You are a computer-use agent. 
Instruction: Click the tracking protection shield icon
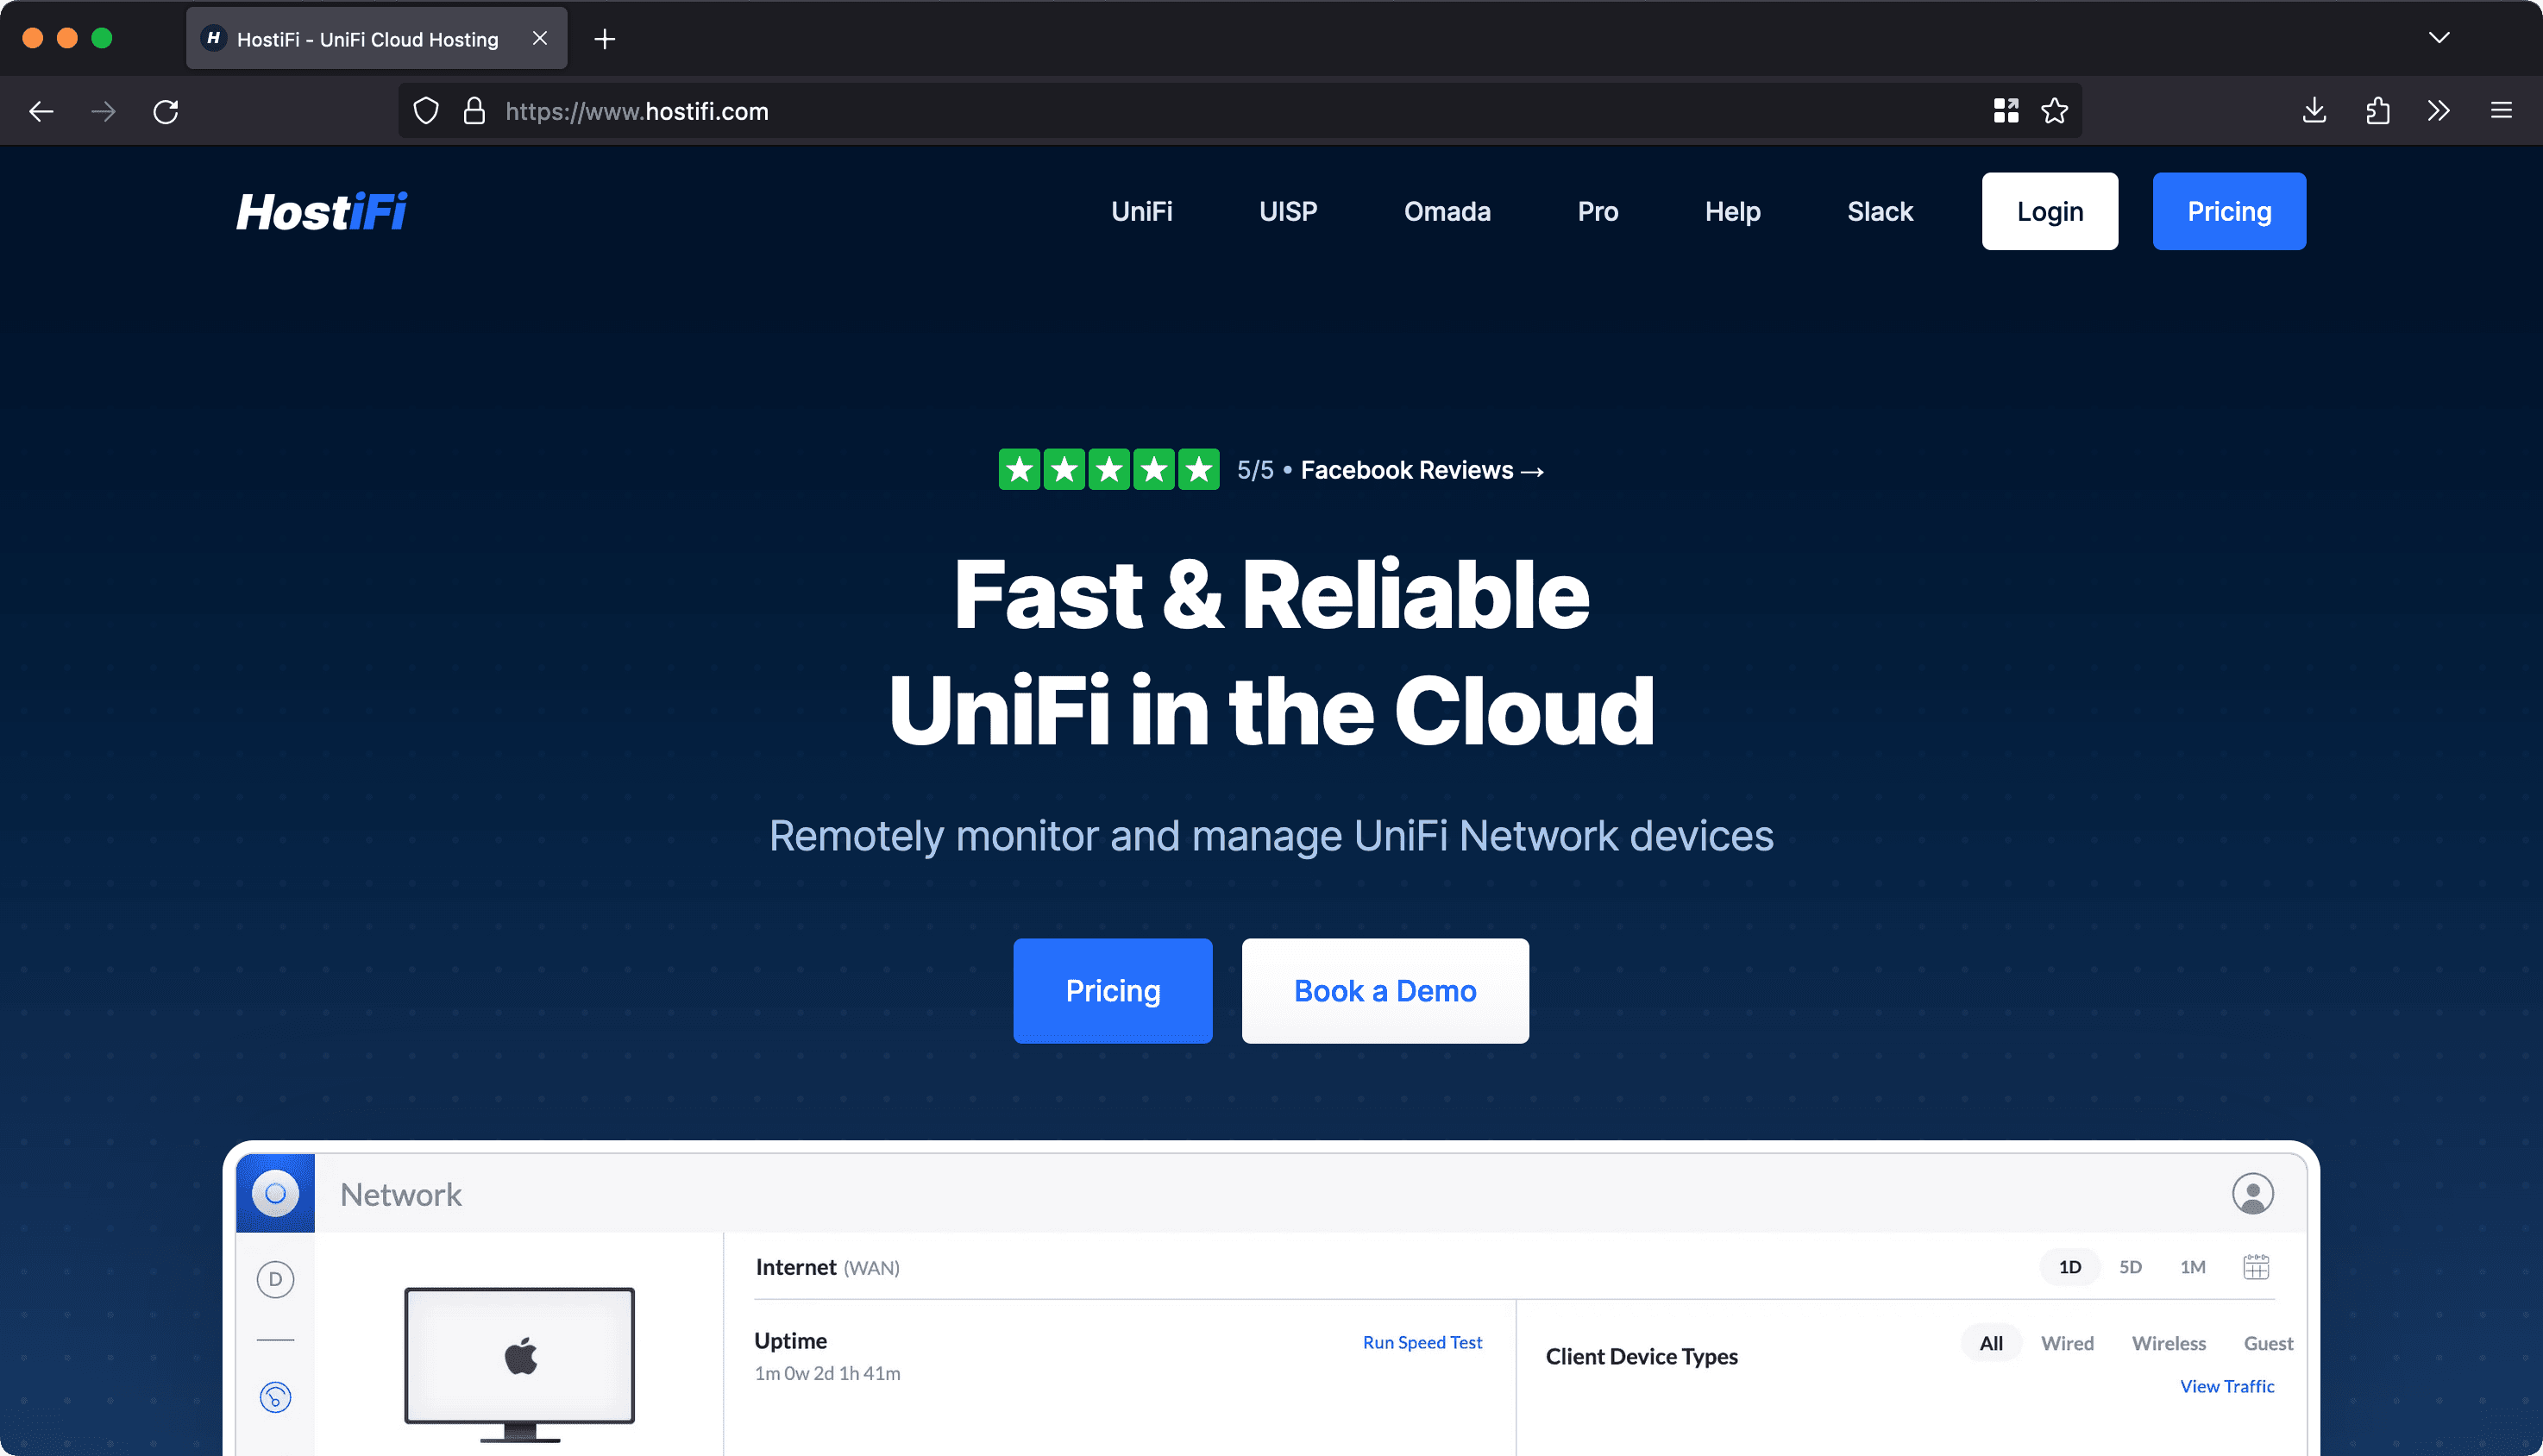(x=426, y=111)
